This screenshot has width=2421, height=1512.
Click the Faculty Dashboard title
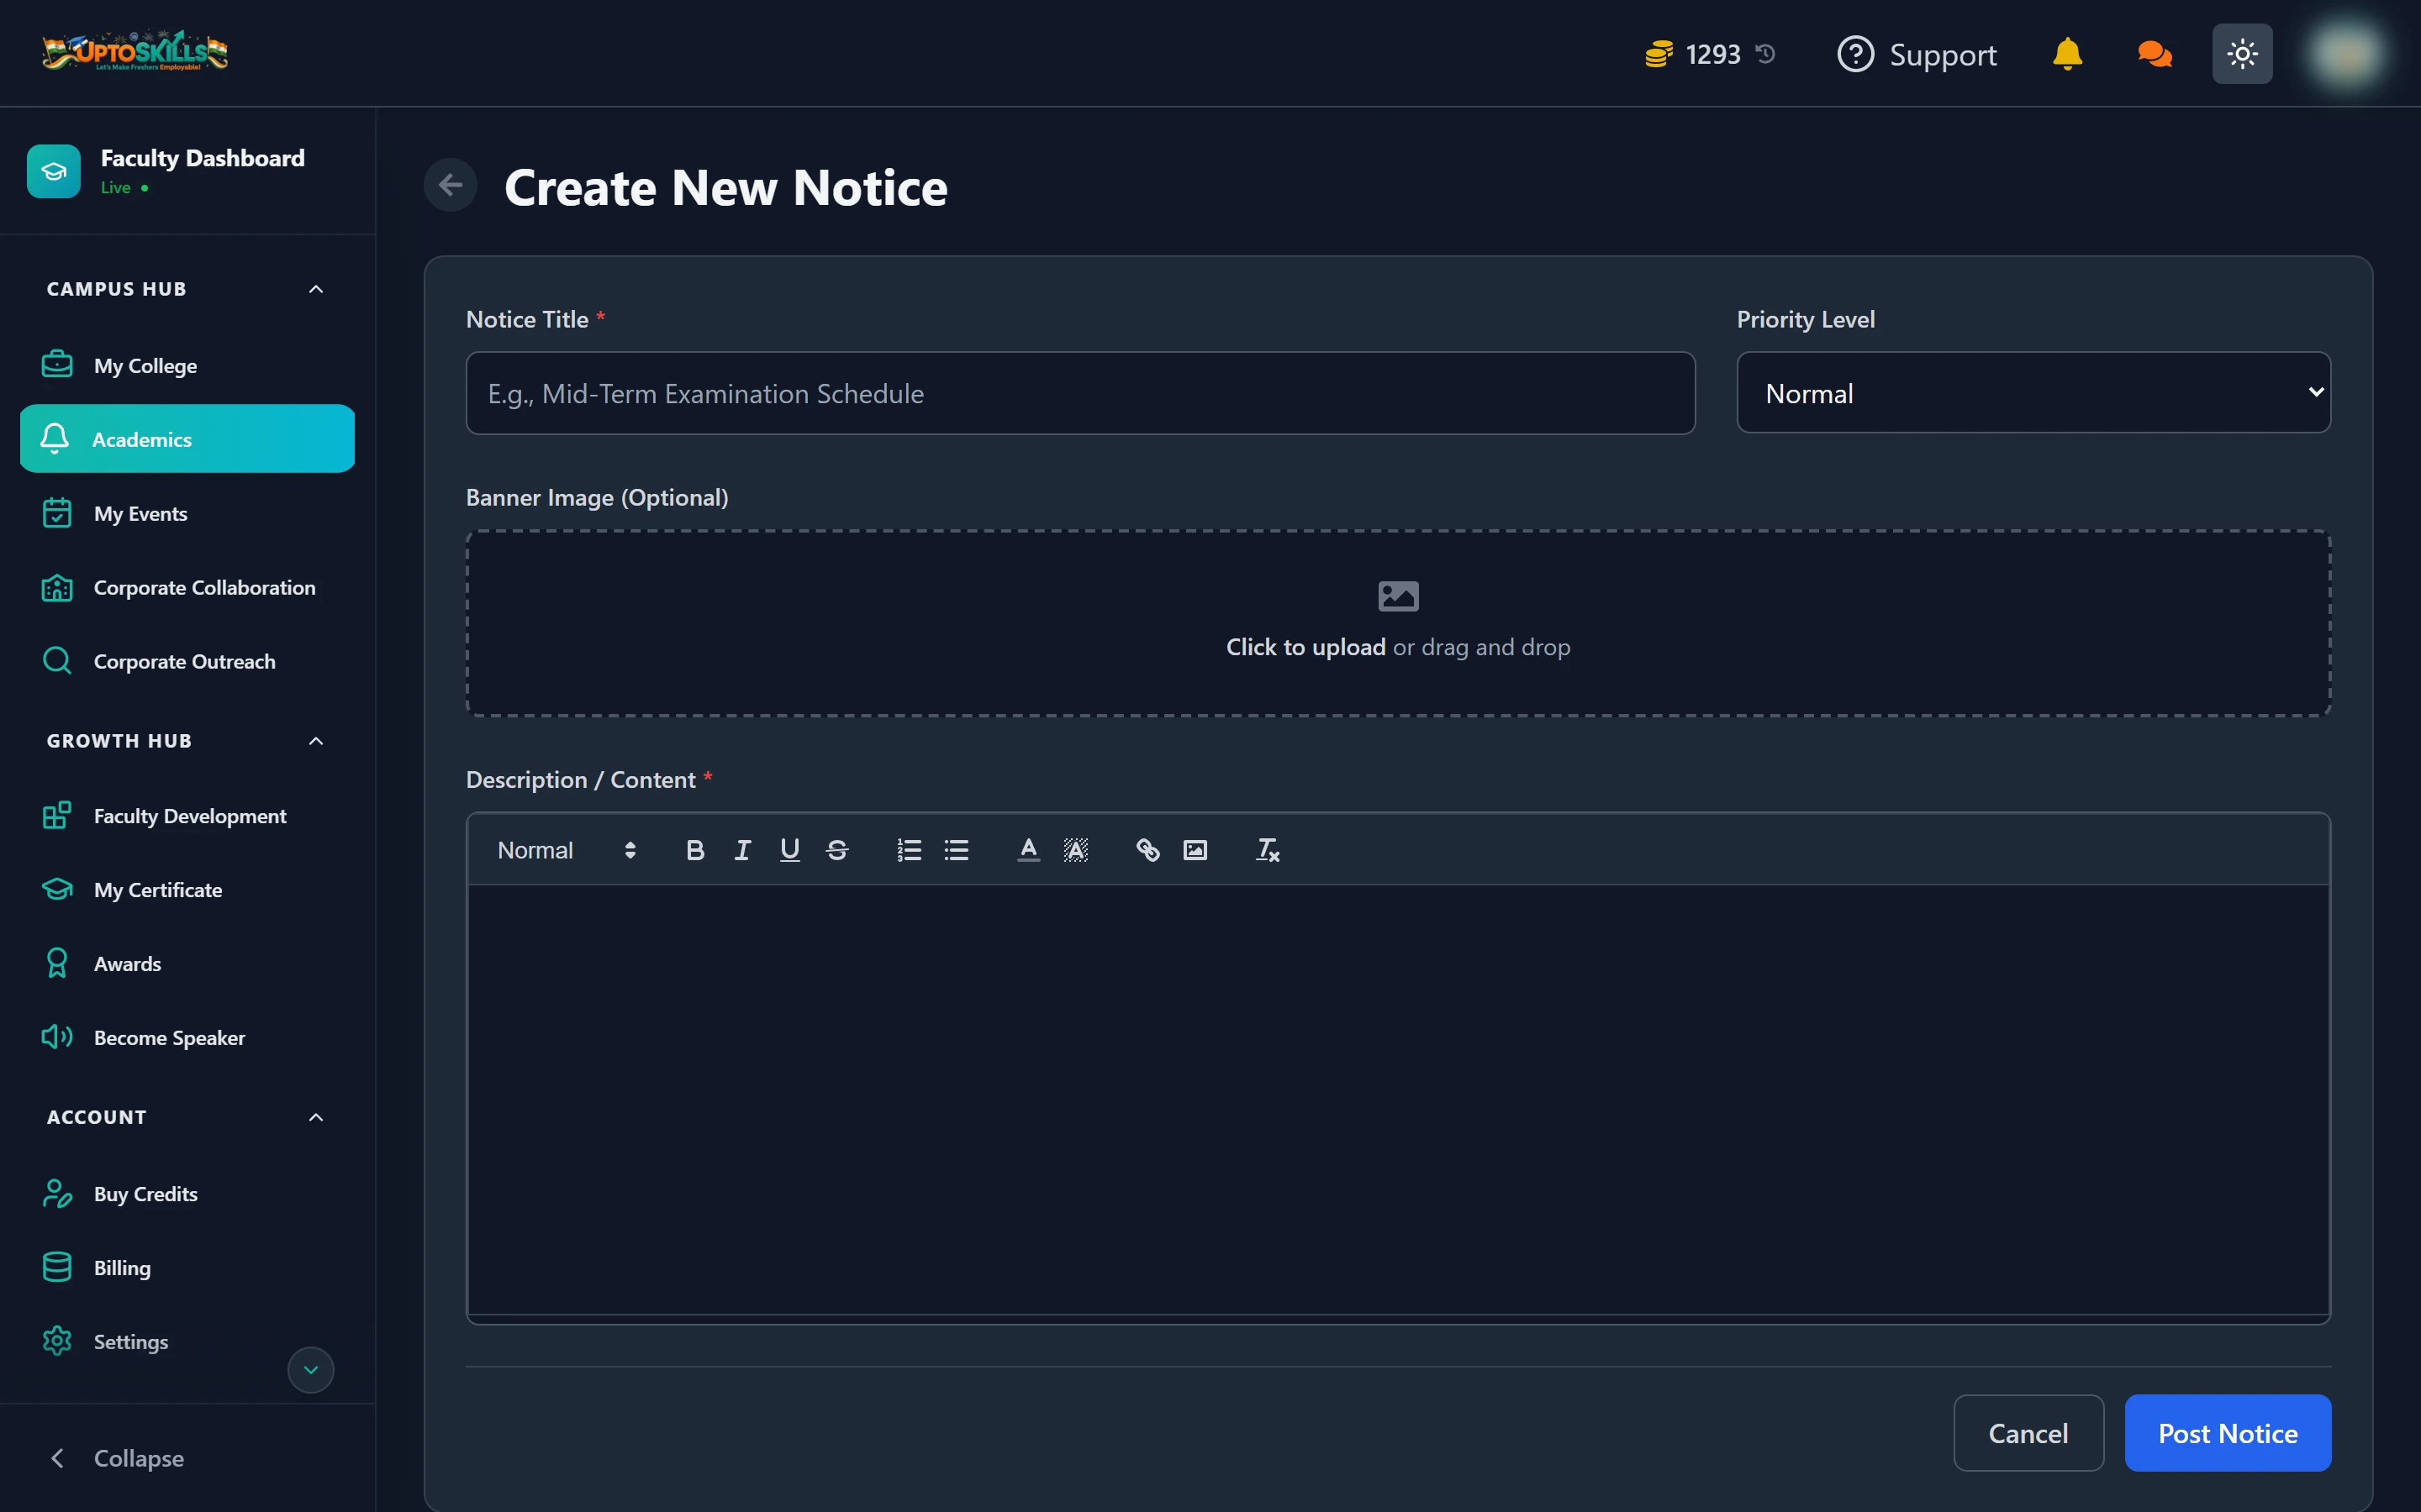[x=203, y=158]
